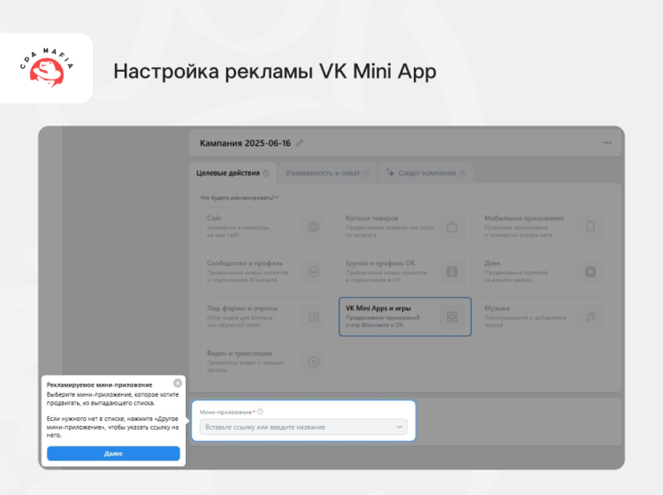The height and width of the screenshot is (495, 663).
Task: Click the help icon beside Узнаваемость и охват
Action: (x=366, y=173)
